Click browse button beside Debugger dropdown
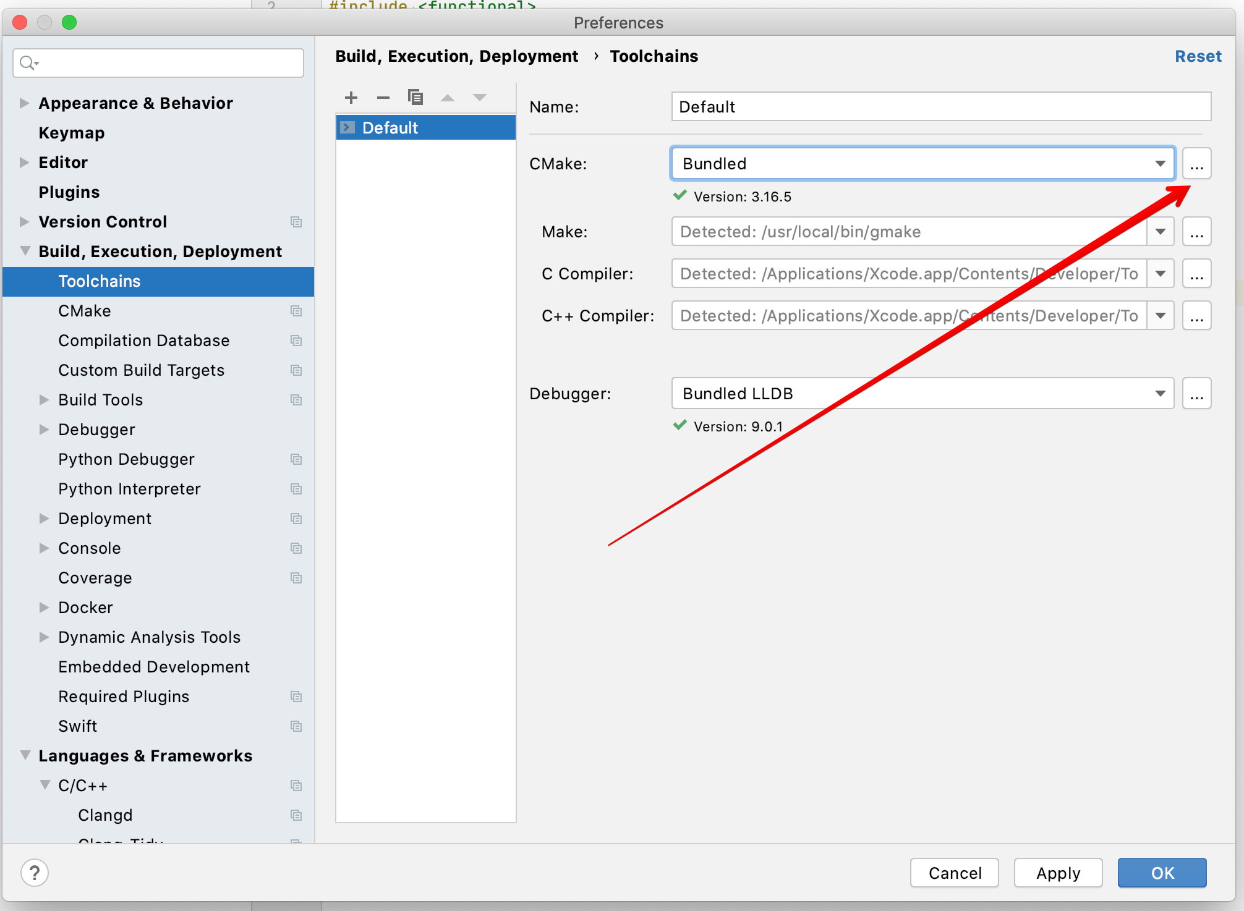This screenshot has height=911, width=1244. pos(1196,394)
